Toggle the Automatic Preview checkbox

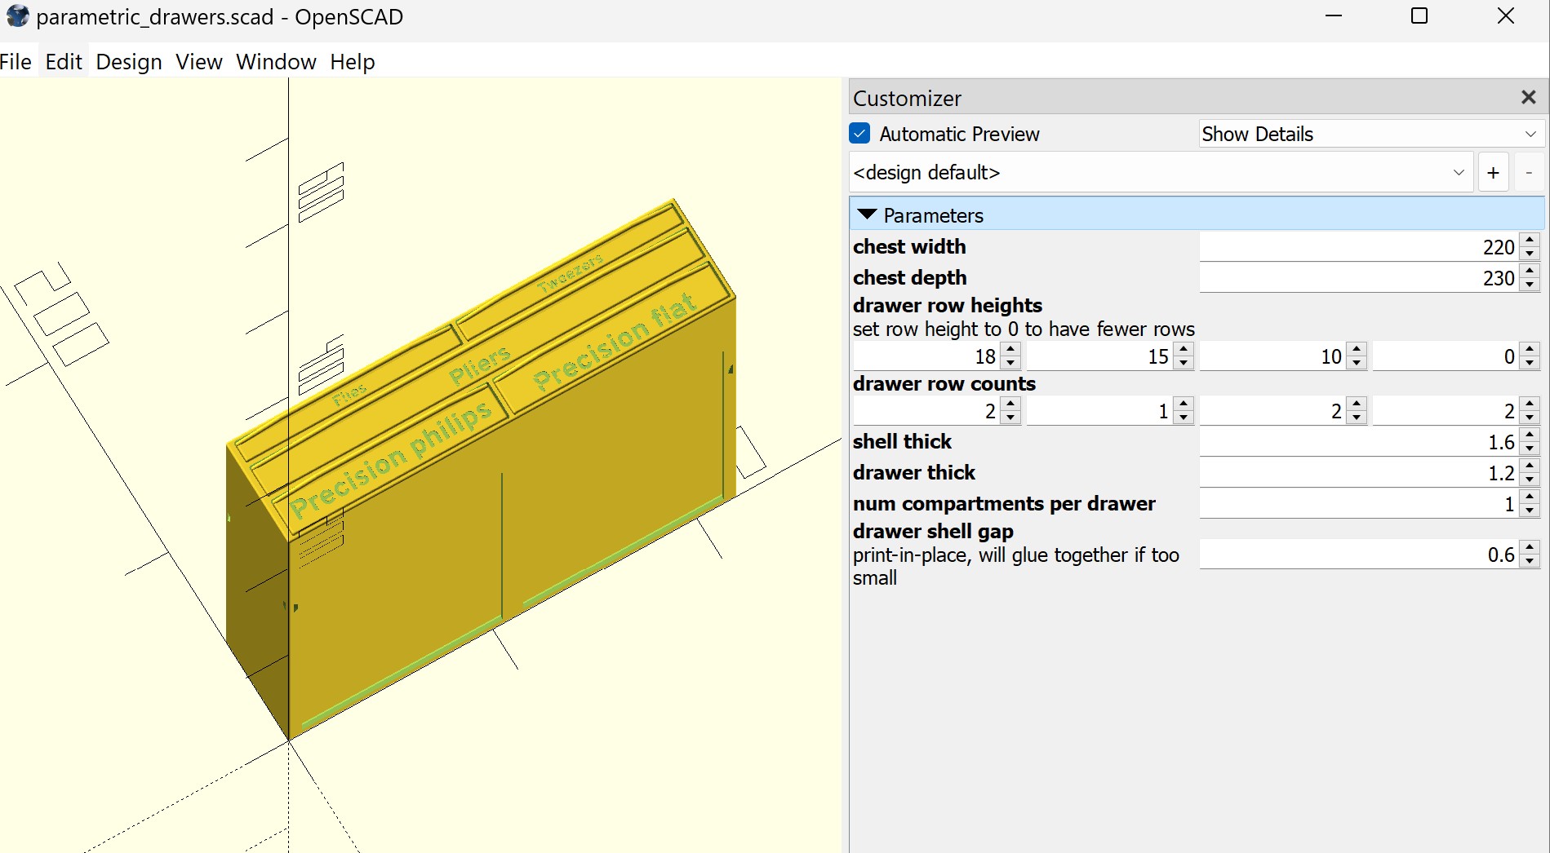[860, 134]
